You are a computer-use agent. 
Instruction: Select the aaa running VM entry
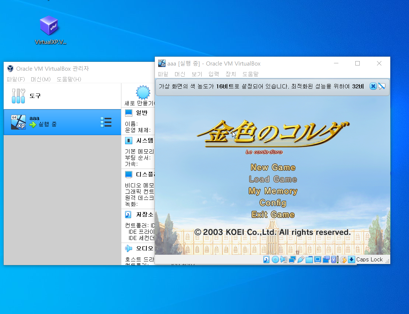coord(62,122)
